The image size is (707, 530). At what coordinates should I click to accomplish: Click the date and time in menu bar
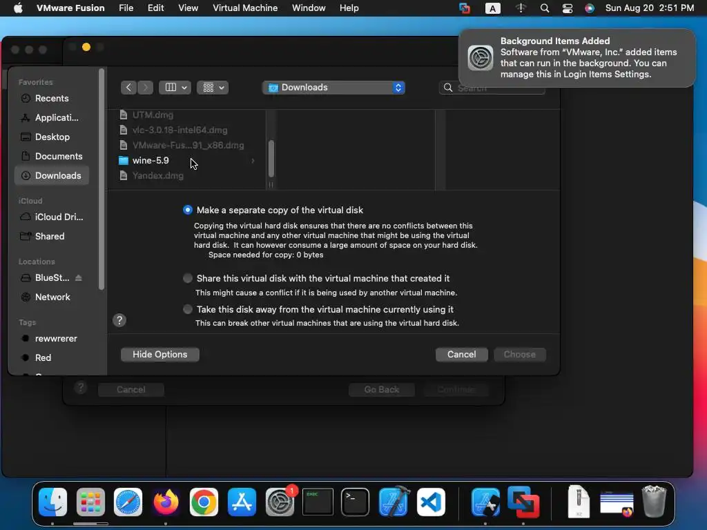tap(649, 8)
